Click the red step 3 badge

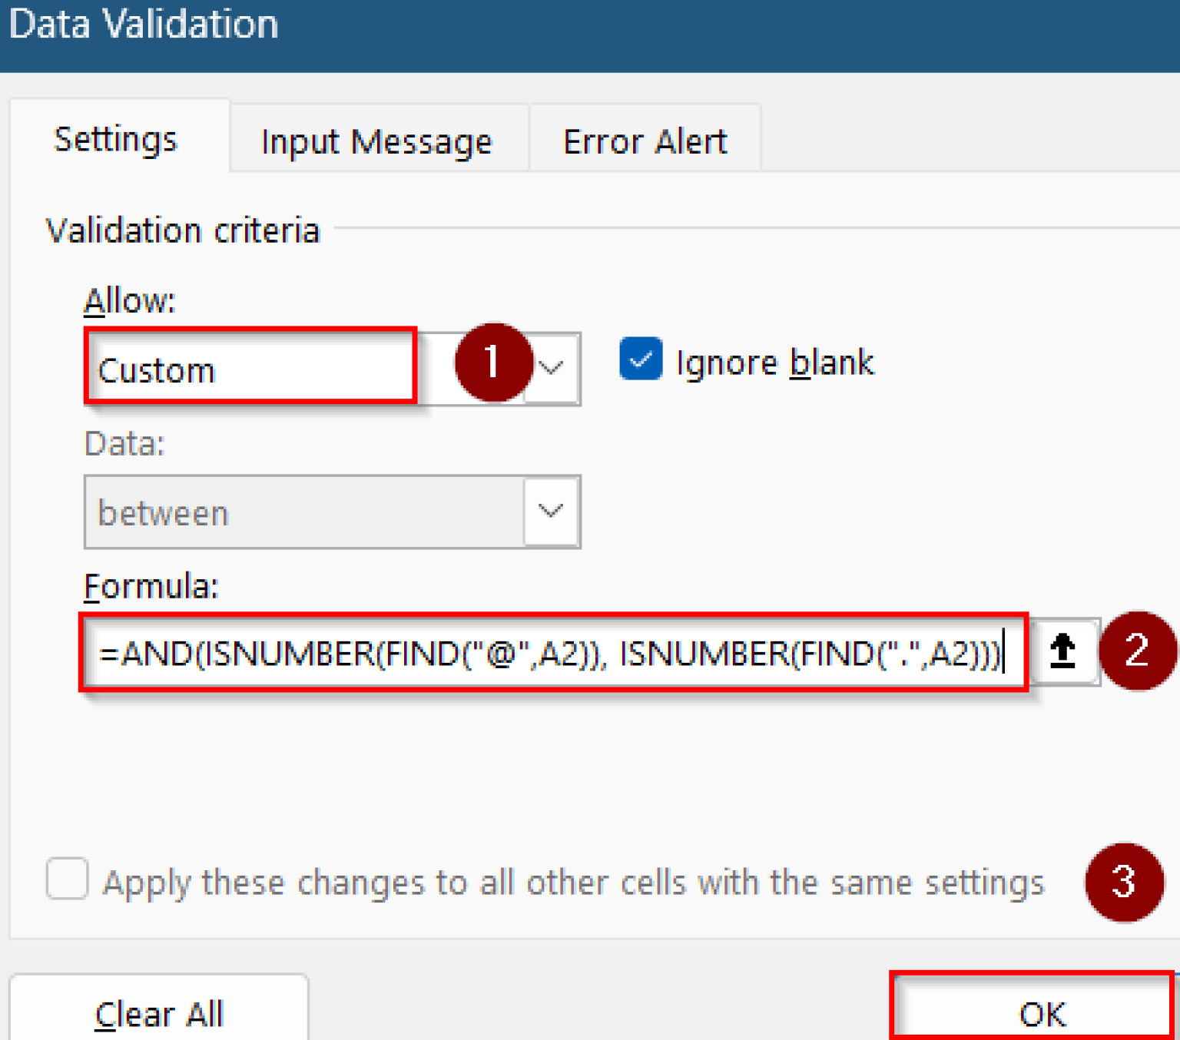(x=1123, y=882)
